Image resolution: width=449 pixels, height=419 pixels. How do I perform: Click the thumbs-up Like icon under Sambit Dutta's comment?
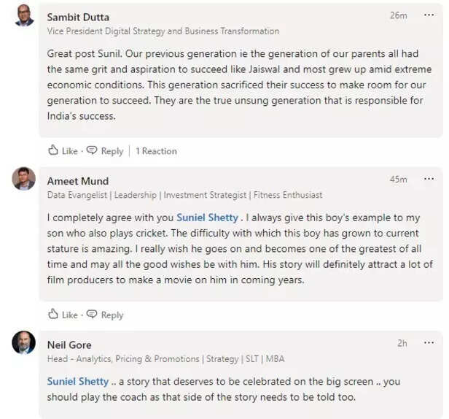click(x=53, y=151)
